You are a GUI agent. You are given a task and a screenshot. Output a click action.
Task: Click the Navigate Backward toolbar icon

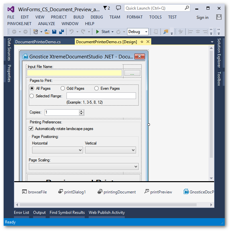pyautogui.click(x=14, y=32)
